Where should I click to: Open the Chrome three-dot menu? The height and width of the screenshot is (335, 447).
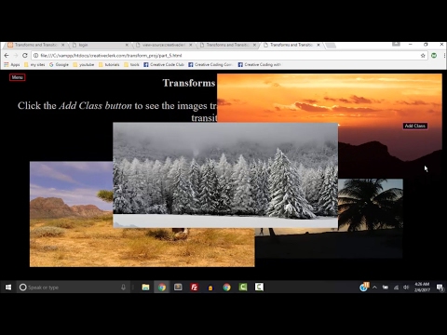pyautogui.click(x=444, y=56)
